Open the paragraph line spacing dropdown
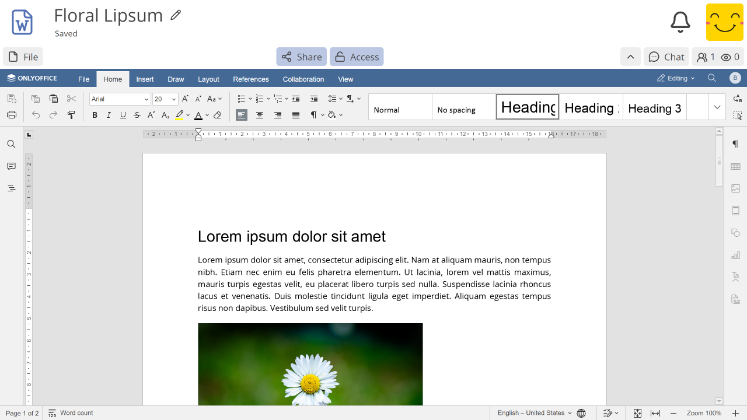This screenshot has height=420, width=747. point(336,99)
